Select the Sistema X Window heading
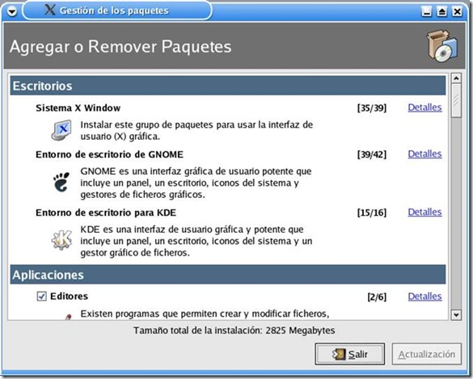 pos(78,107)
